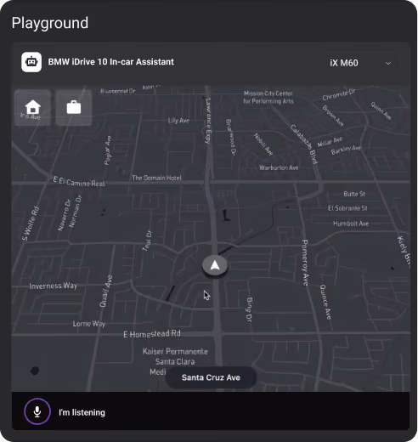Click the vehicle position arrow marker

(x=215, y=265)
